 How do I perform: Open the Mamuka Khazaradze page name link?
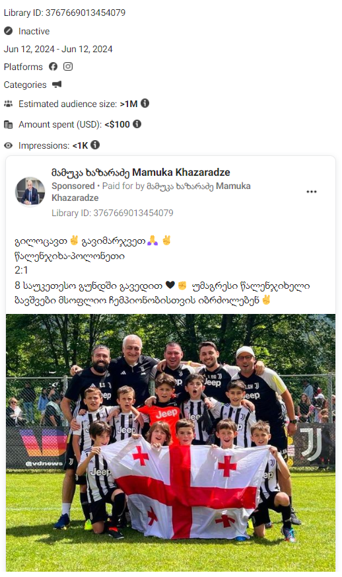(x=141, y=173)
